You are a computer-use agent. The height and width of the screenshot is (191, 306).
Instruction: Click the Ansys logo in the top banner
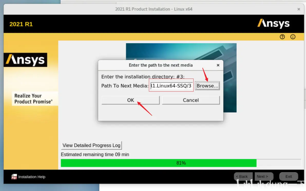point(273,23)
